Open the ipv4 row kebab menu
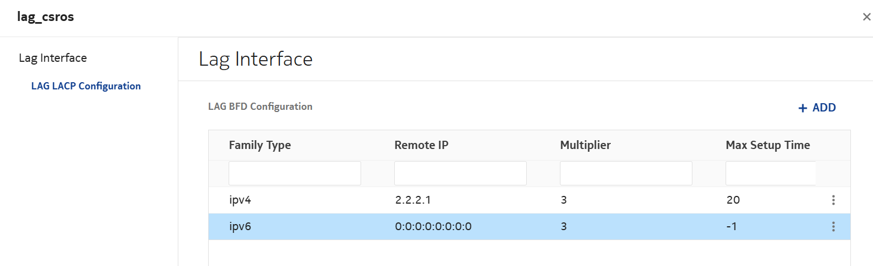 833,200
